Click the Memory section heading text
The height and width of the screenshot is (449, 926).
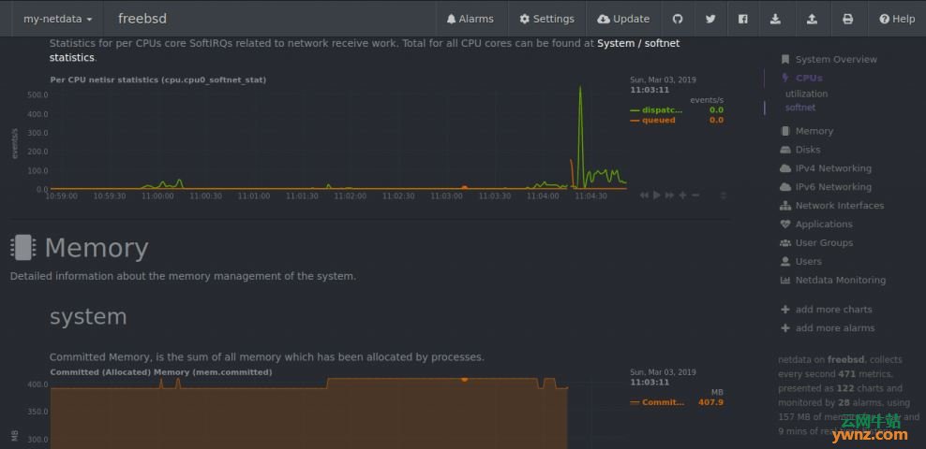click(x=97, y=248)
